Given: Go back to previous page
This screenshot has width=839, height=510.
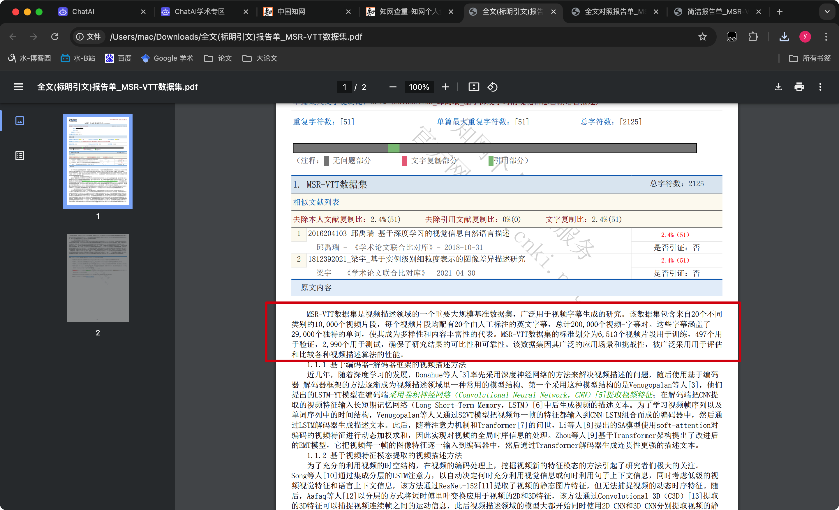Looking at the screenshot, I should pos(13,36).
